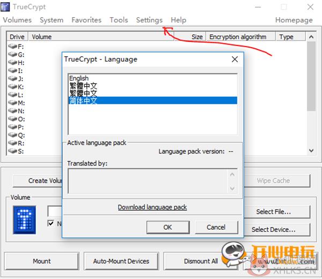
Task: Click the H: drive icon
Action: pos(13,62)
